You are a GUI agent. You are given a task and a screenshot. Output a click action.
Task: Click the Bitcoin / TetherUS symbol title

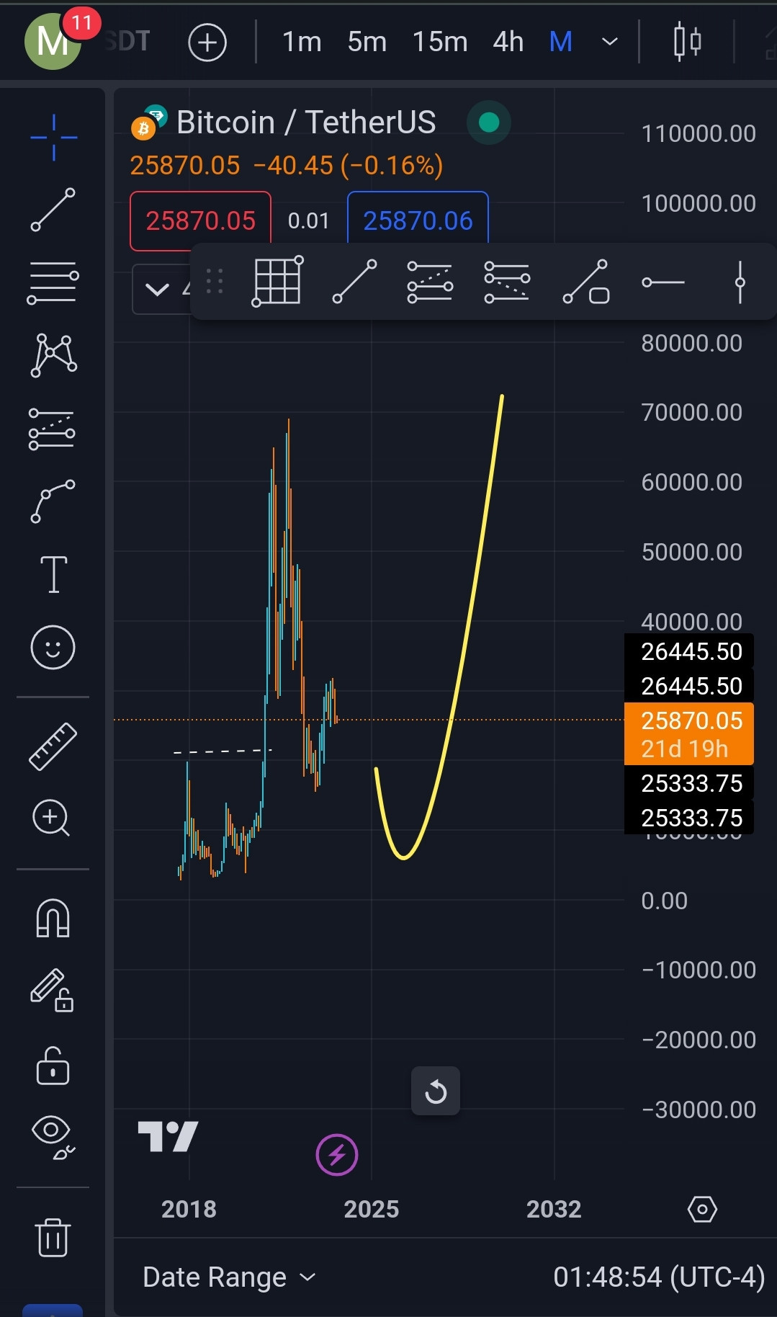(x=306, y=122)
